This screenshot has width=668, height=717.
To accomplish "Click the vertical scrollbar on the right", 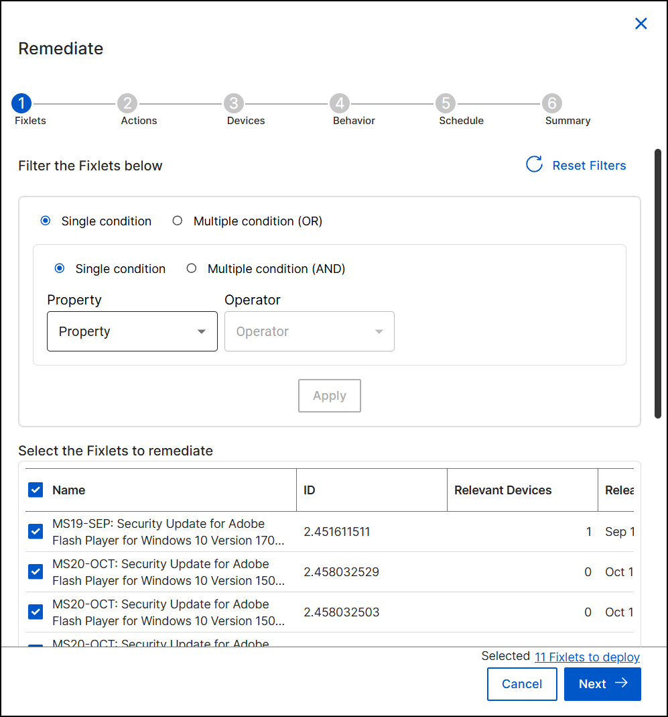I will point(658,282).
